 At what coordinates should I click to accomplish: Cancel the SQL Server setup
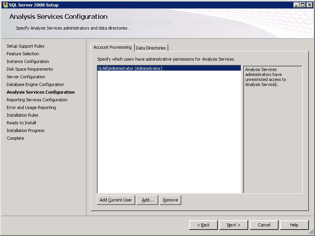pyautogui.click(x=264, y=225)
